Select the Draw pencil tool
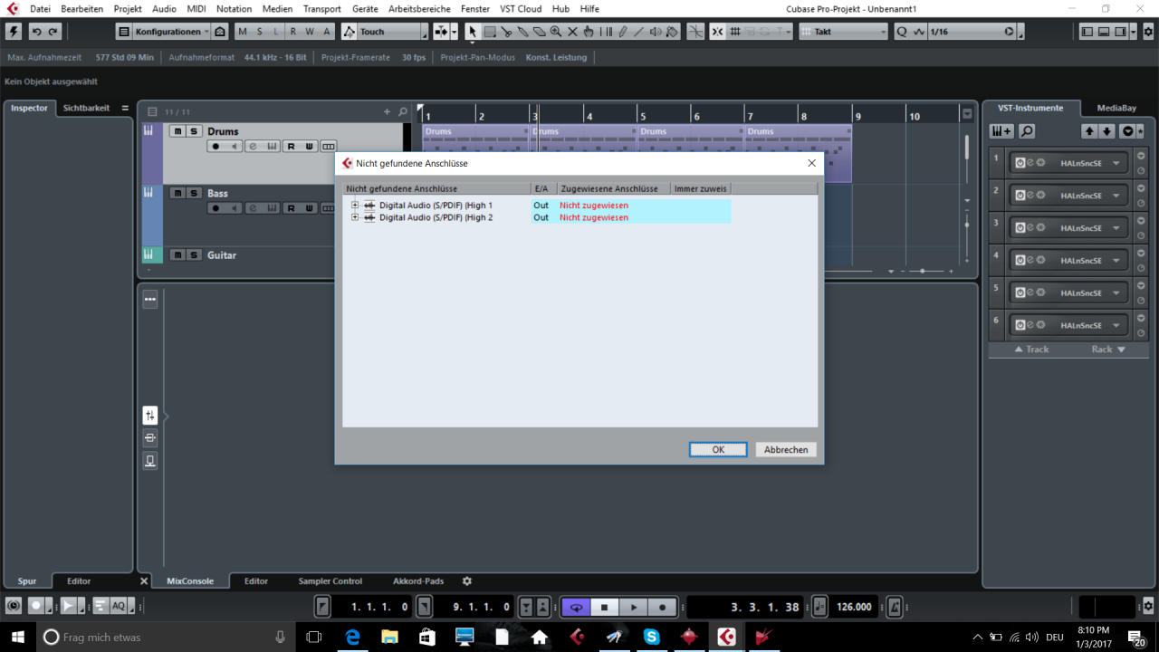Screen dimensions: 1159x652 622,32
